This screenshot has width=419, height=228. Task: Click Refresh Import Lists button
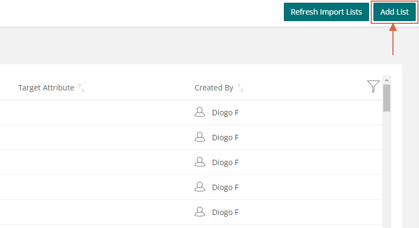[326, 12]
